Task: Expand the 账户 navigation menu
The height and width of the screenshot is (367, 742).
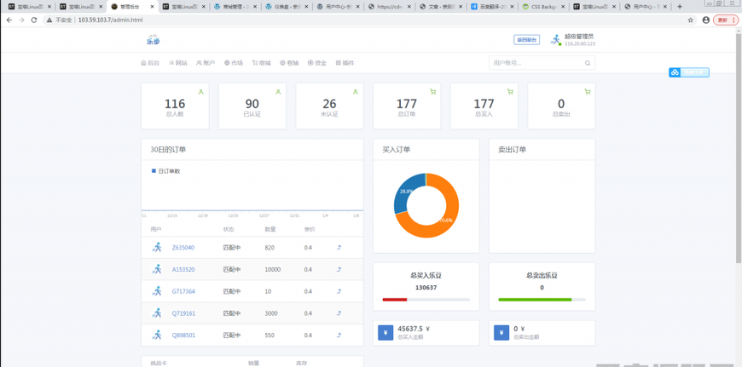Action: pyautogui.click(x=206, y=63)
